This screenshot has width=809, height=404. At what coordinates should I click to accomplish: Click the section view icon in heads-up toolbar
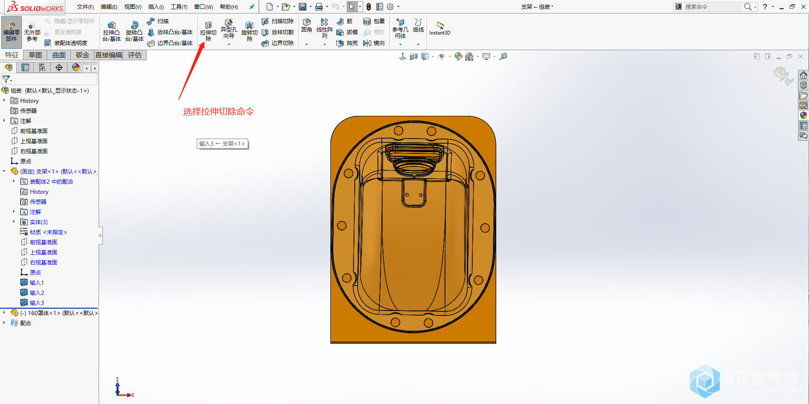[x=414, y=56]
